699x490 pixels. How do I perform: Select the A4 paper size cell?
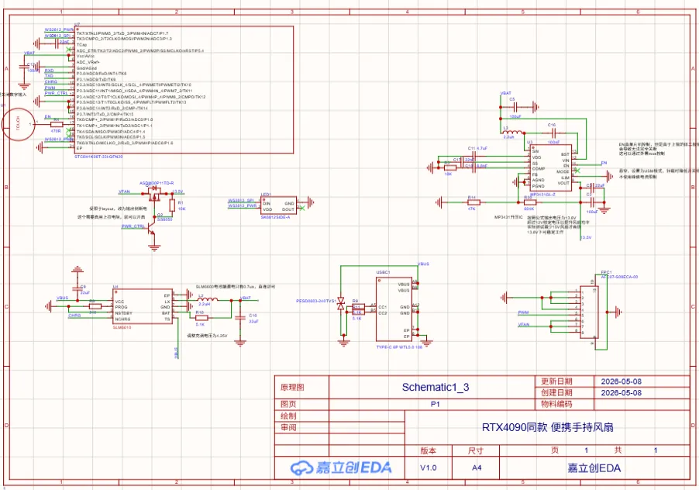(476, 468)
